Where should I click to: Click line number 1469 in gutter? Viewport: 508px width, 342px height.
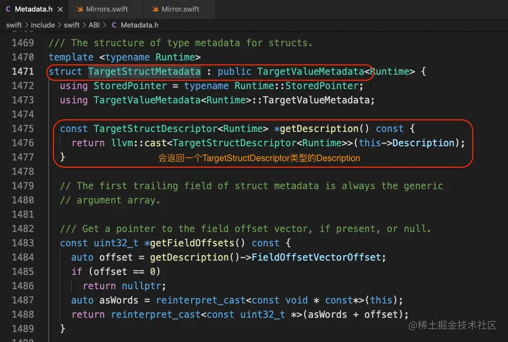(23, 43)
